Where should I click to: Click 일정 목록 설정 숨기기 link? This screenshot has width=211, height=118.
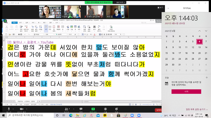click(197, 109)
